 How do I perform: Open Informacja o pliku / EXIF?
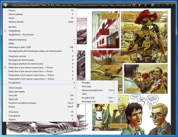[x=40, y=47]
